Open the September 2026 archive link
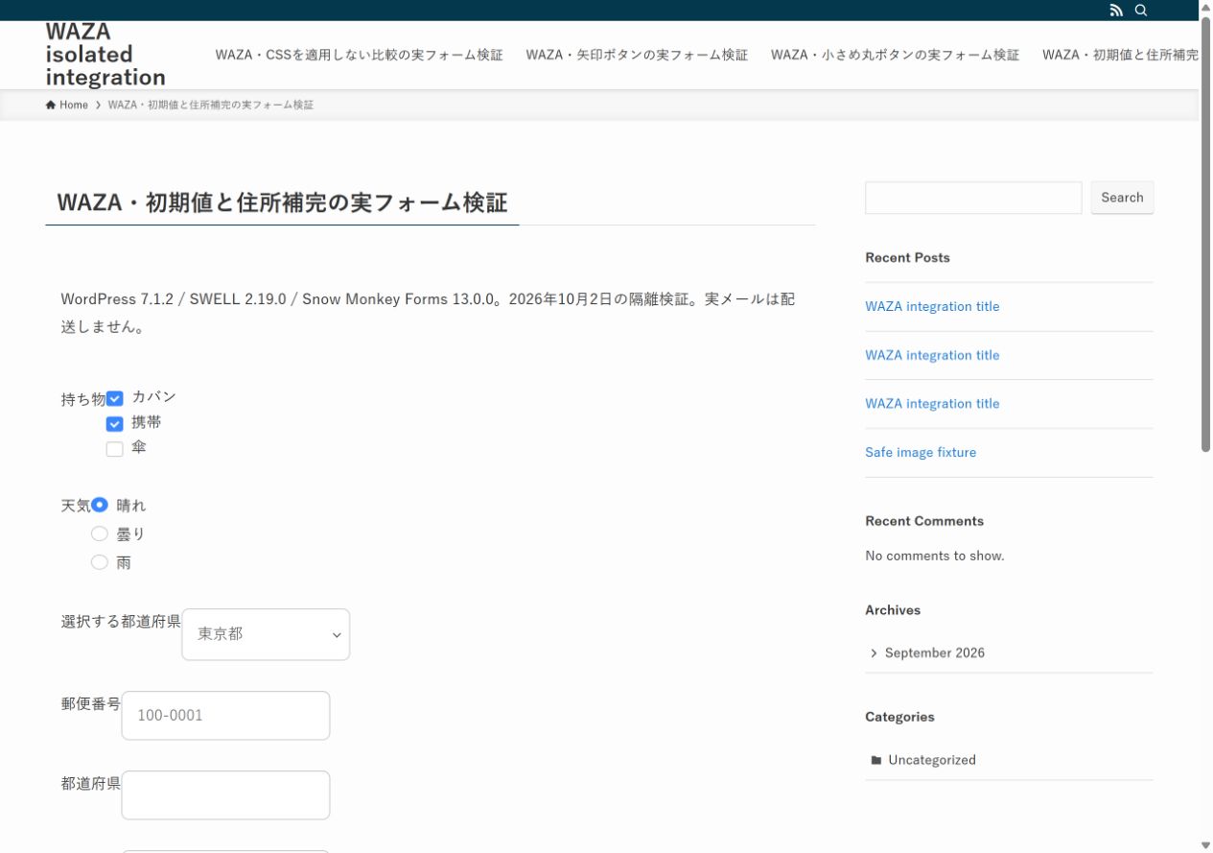The image size is (1213, 853). point(934,653)
